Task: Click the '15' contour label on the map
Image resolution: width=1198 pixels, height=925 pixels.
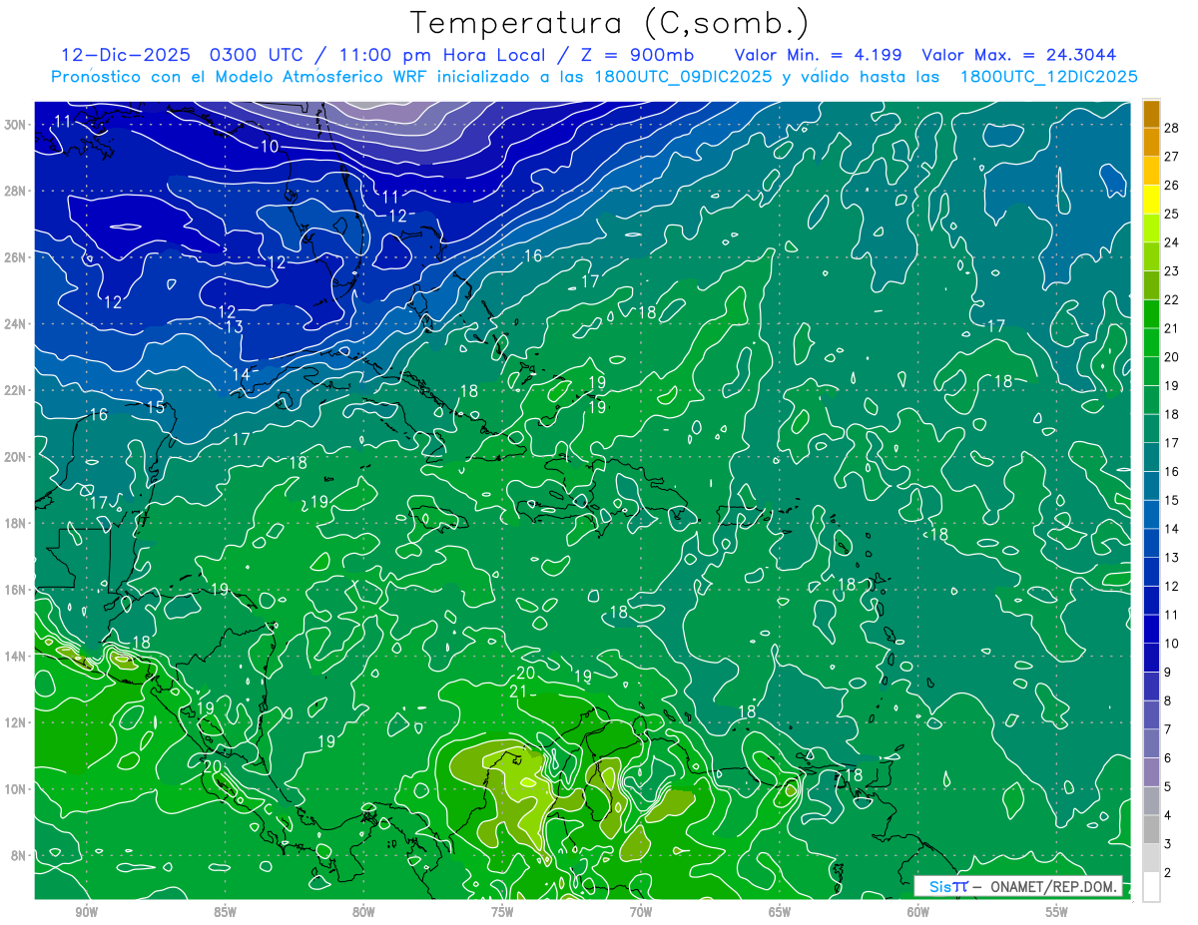Action: pos(155,407)
